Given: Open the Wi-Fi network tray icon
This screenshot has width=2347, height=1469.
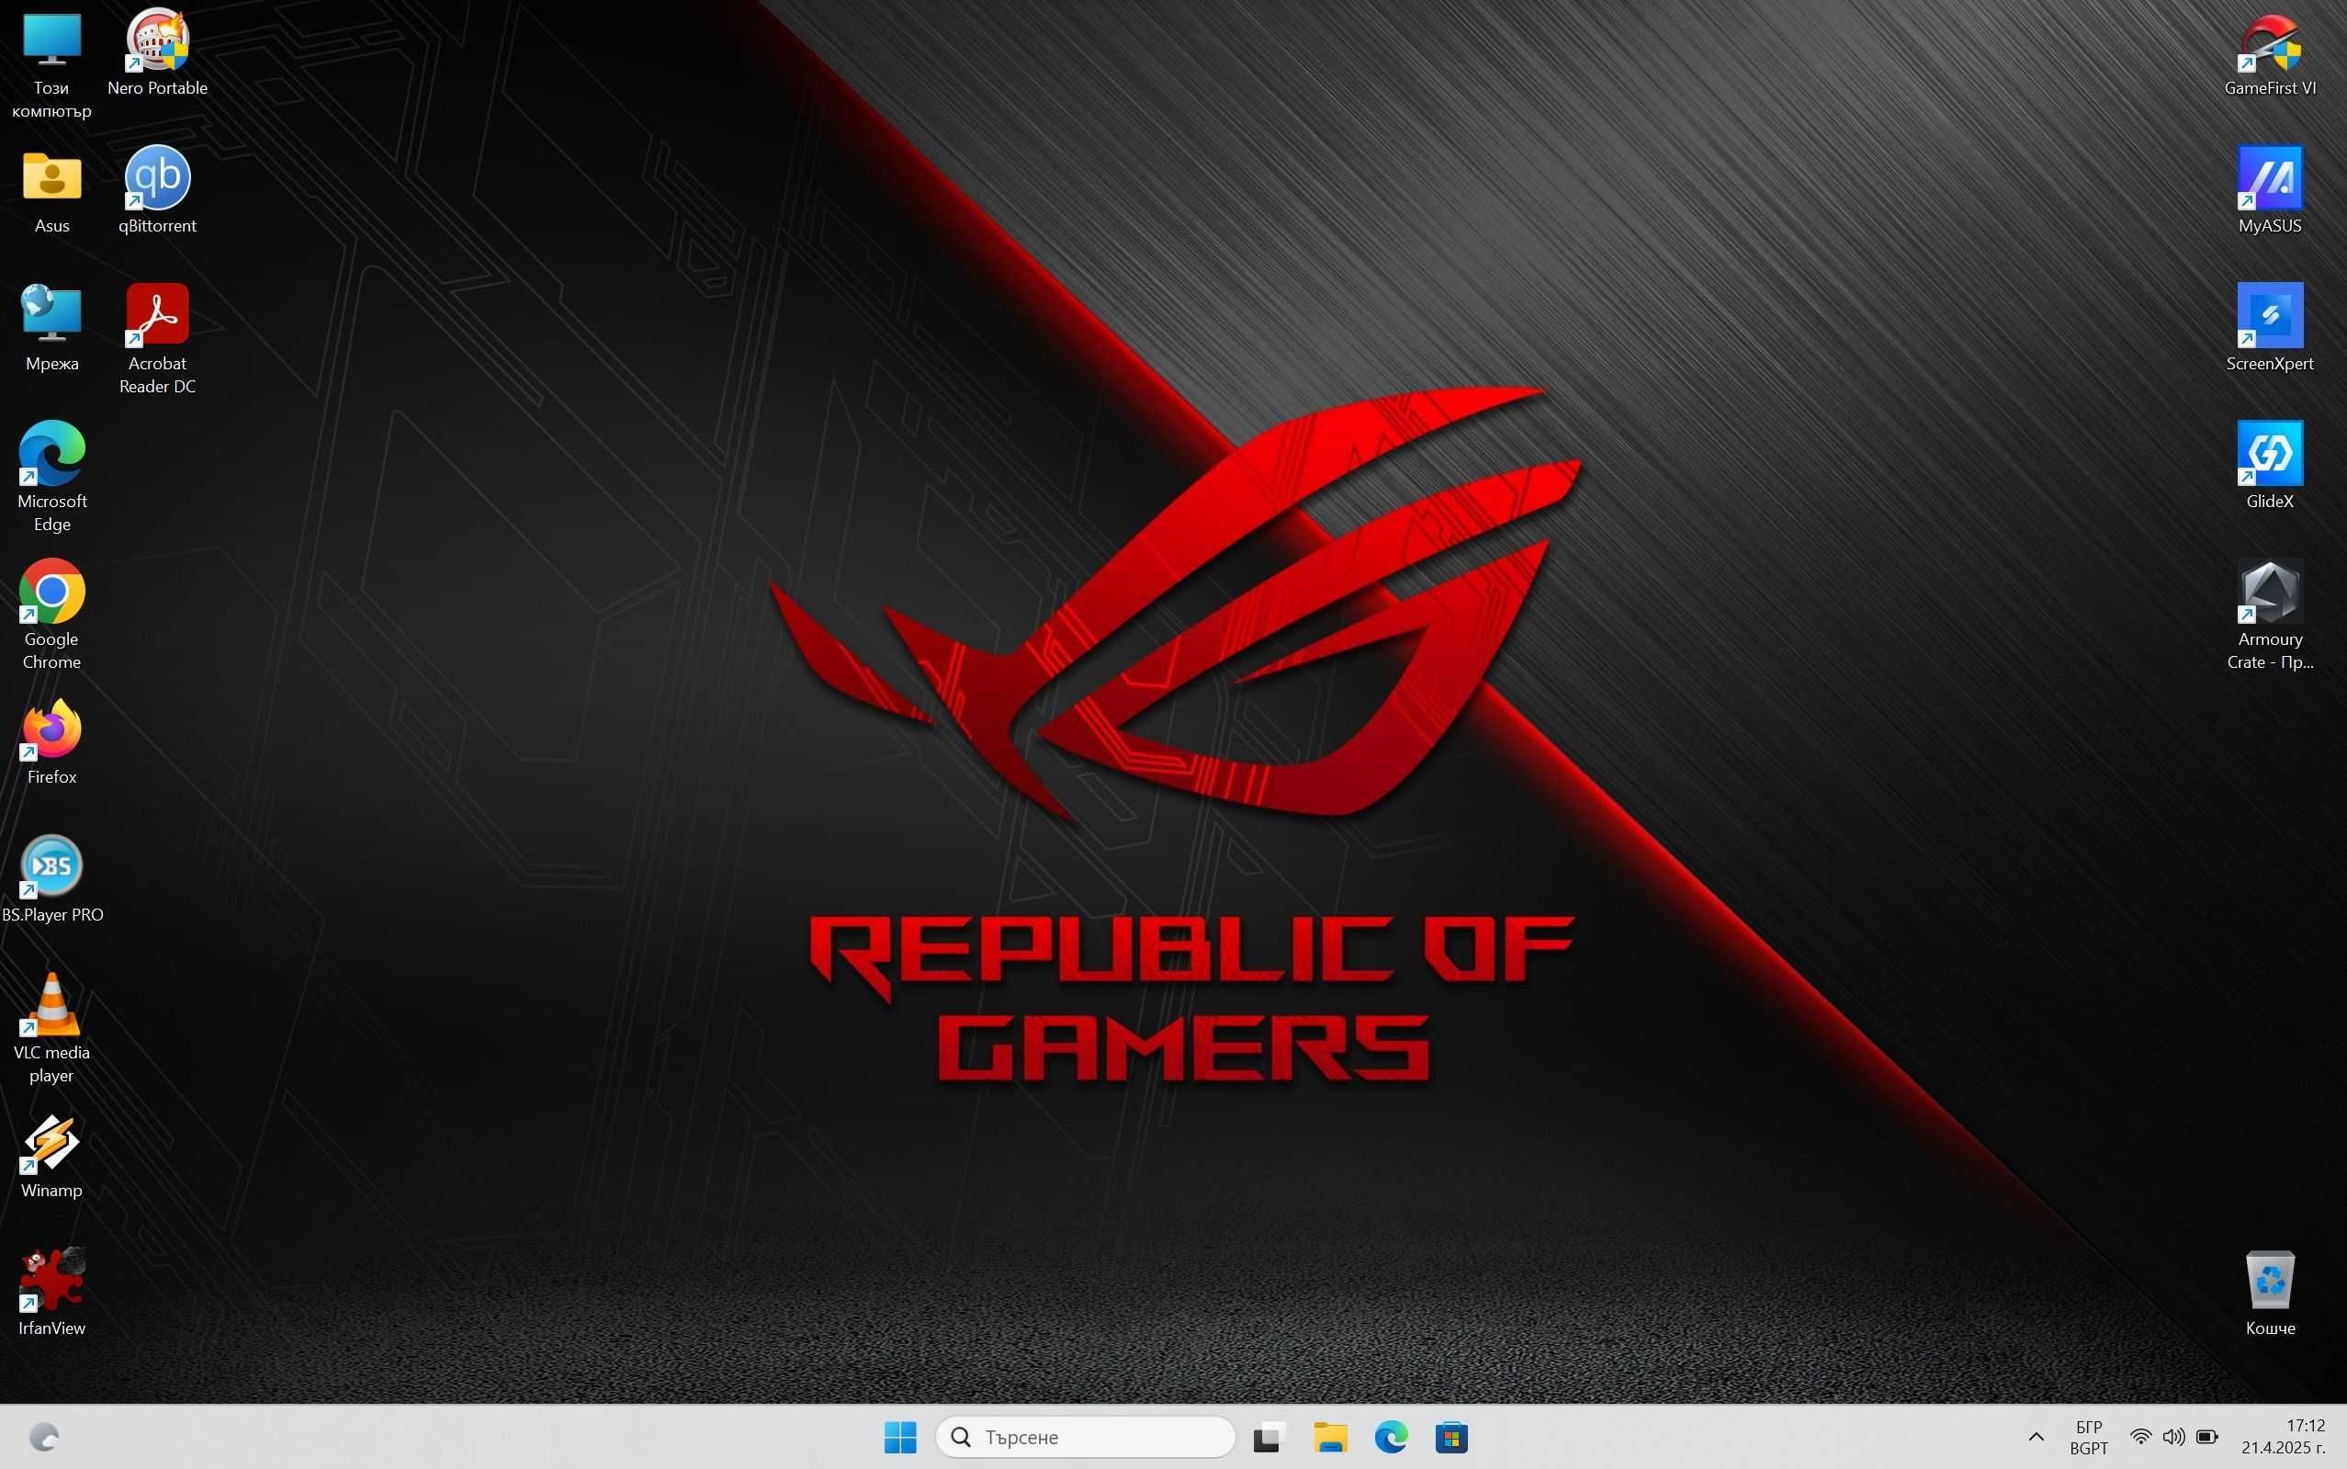Looking at the screenshot, I should click(2140, 1437).
